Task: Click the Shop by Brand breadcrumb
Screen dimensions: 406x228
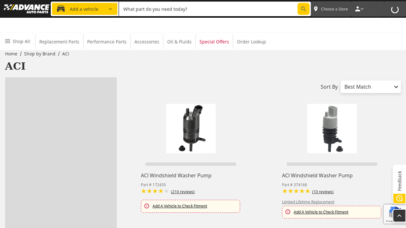Action: (40, 54)
